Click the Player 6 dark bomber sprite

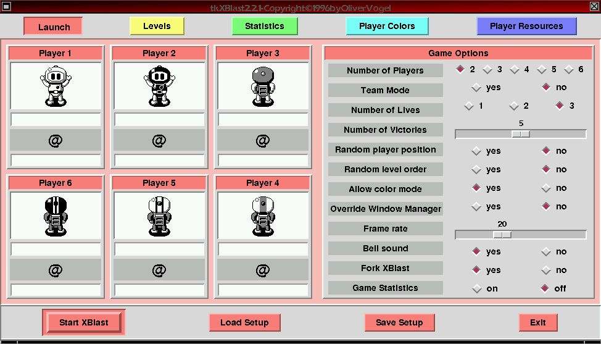pyautogui.click(x=56, y=216)
